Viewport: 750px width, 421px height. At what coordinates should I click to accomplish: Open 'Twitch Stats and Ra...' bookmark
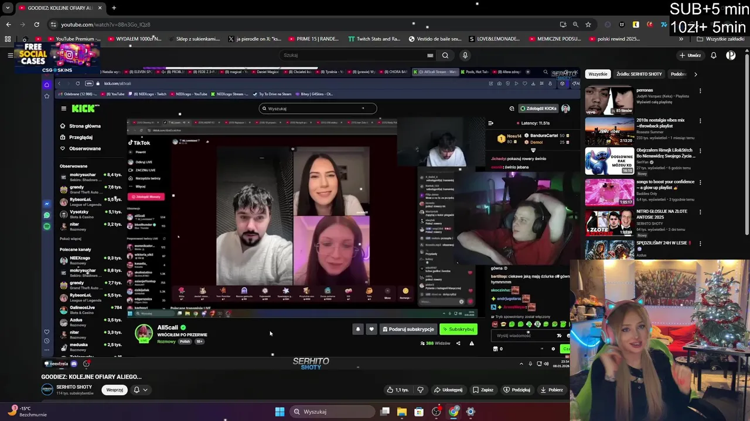[x=374, y=39]
